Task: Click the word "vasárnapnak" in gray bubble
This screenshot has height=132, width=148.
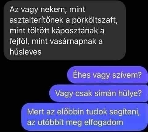Action: [x=73, y=41]
